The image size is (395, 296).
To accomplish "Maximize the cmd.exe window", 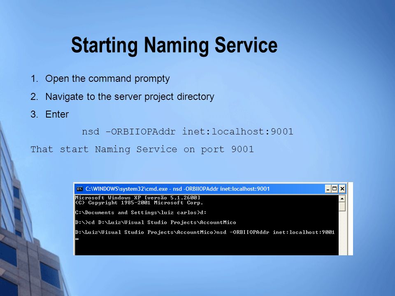I will [x=335, y=189].
